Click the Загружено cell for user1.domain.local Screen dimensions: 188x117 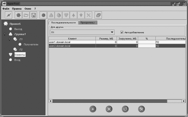(x=128, y=42)
